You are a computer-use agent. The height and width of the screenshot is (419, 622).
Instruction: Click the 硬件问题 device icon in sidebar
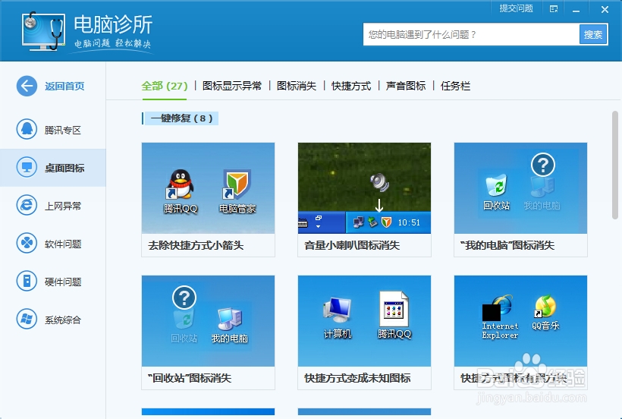point(27,282)
